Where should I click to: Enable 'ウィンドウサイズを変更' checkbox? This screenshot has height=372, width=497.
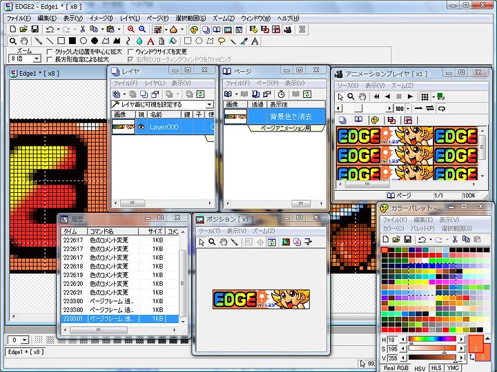130,52
